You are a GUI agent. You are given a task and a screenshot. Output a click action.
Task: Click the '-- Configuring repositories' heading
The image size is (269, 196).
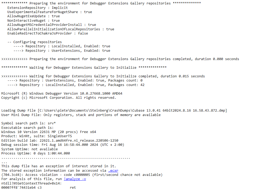click(x=35, y=42)
